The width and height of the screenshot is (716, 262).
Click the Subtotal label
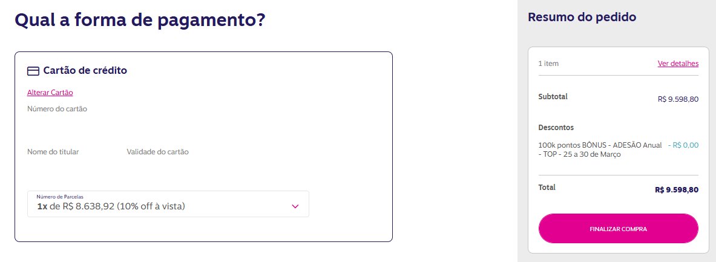click(553, 97)
